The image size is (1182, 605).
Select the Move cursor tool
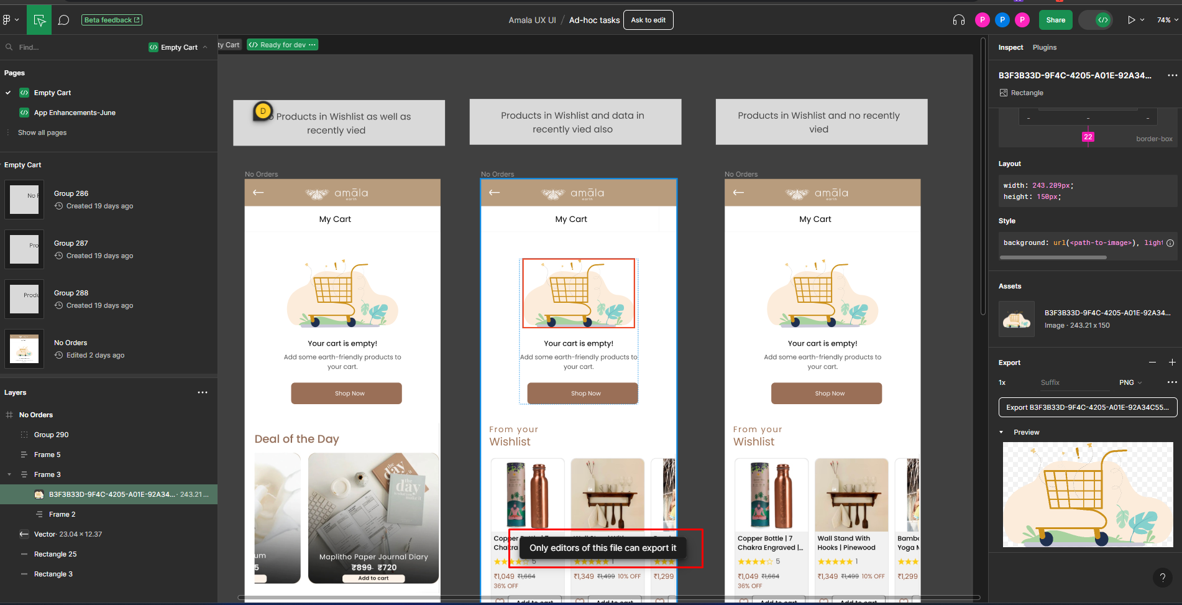click(x=40, y=21)
